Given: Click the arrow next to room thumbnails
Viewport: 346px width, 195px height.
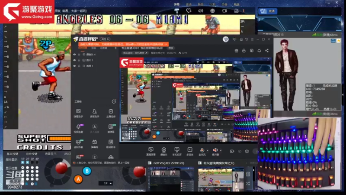Looking at the screenshot, I should (253, 170).
